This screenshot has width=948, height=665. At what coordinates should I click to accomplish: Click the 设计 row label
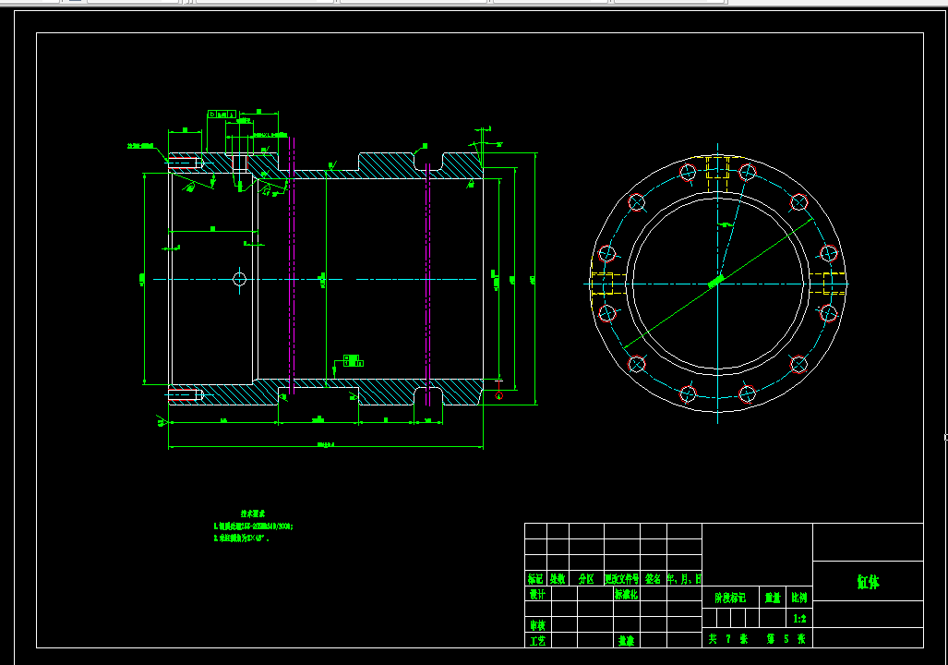tap(537, 594)
